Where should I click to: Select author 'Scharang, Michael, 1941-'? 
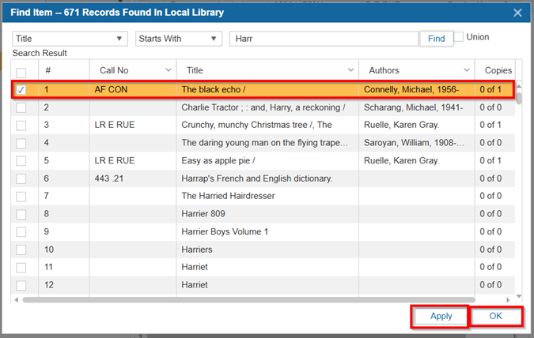(x=414, y=107)
